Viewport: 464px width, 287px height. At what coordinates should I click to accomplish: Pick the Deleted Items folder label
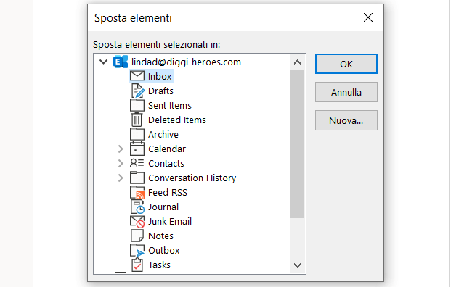tap(177, 120)
